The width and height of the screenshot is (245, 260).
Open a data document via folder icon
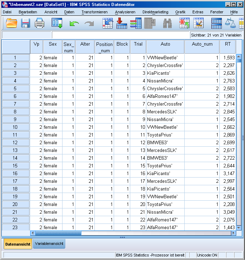(x=12, y=23)
